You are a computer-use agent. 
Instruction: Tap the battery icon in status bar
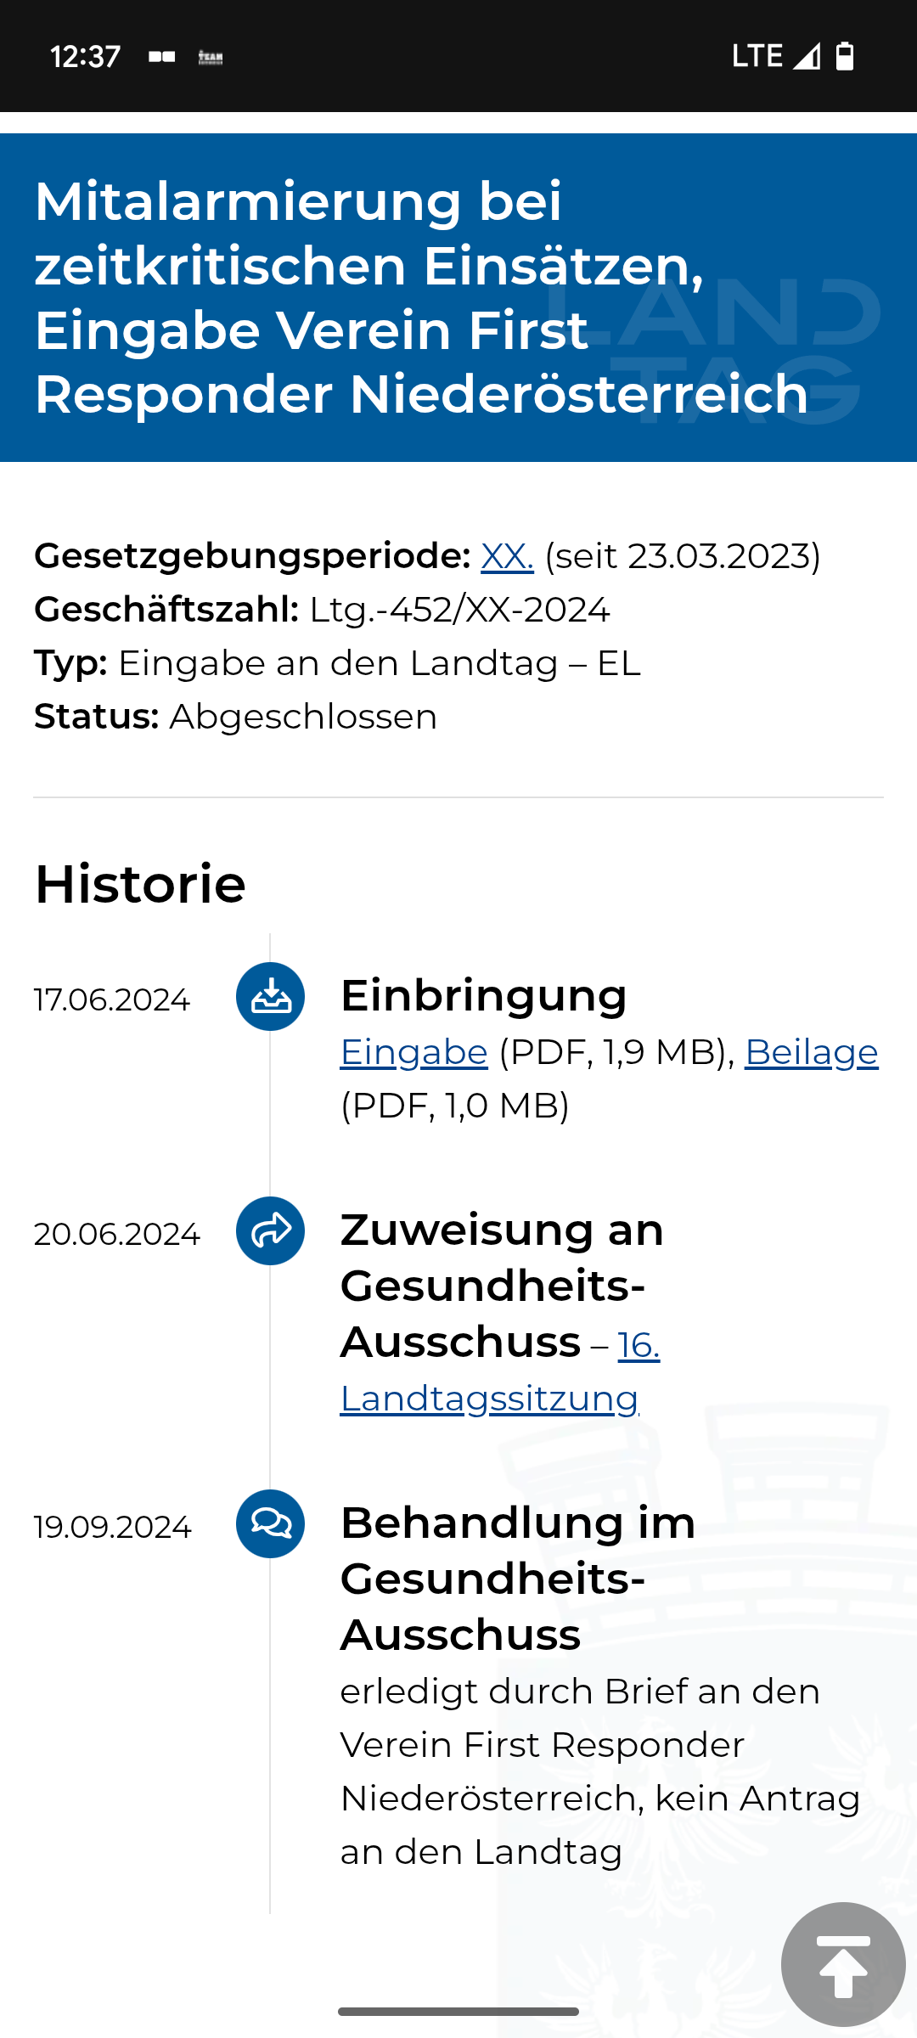tap(845, 56)
